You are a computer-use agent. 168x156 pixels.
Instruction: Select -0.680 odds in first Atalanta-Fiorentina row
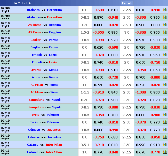[99, 10]
